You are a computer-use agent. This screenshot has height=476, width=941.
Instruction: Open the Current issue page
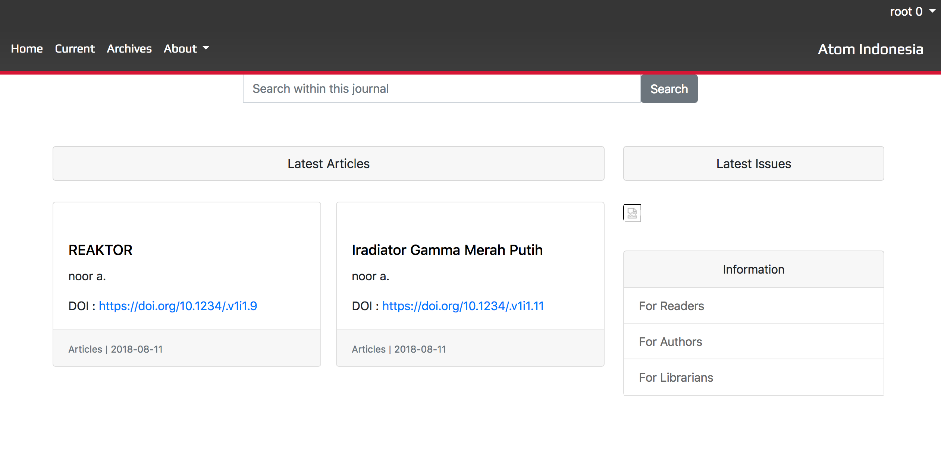pos(75,49)
